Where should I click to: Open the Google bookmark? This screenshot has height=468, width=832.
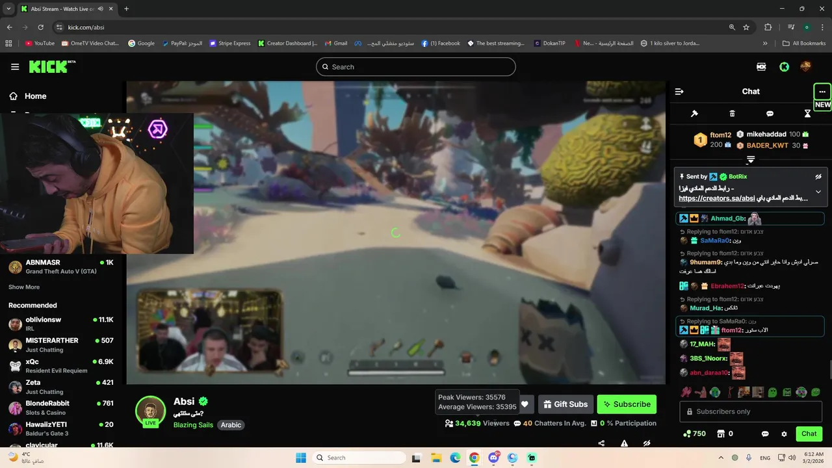coord(141,44)
